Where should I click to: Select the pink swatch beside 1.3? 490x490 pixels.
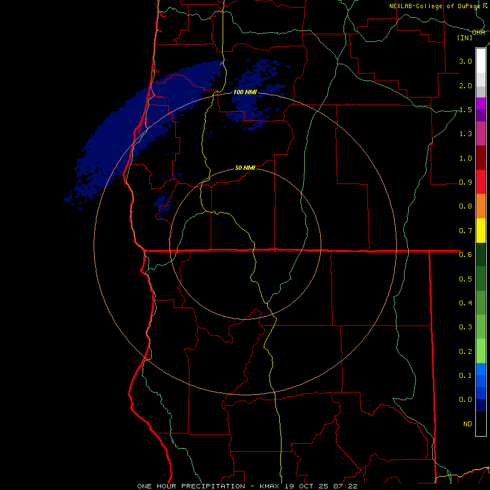[x=481, y=133]
